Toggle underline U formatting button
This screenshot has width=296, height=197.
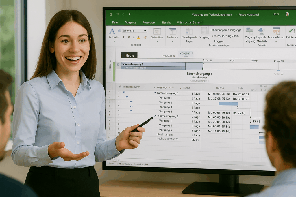[x=134, y=37]
